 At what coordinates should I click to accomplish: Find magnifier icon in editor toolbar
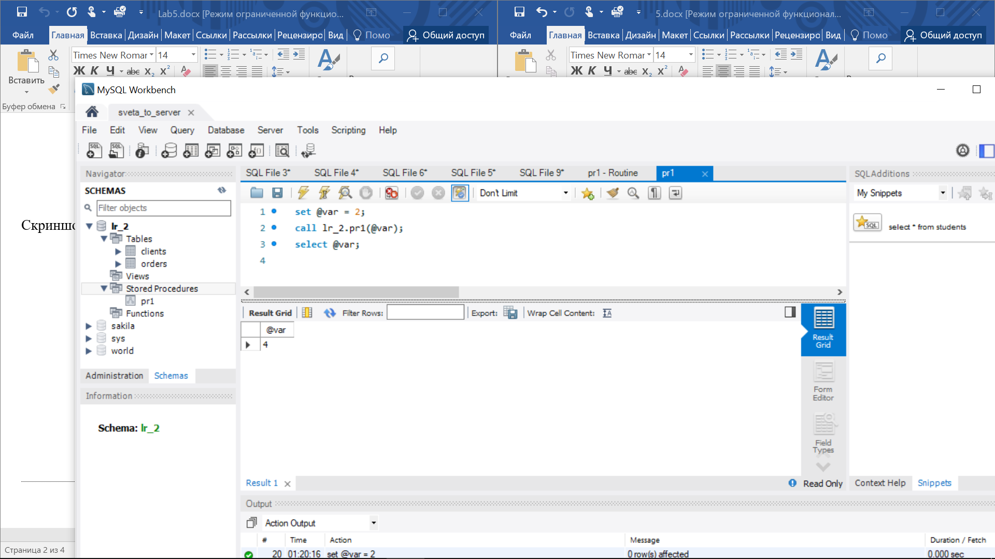(x=633, y=193)
